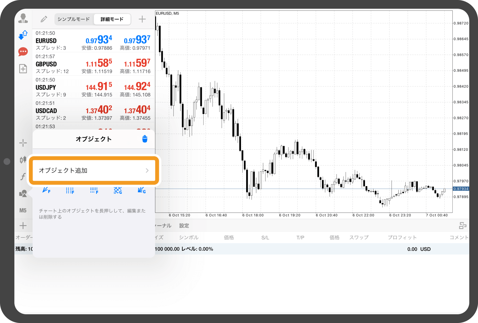Open the M5 timeframe selector
The height and width of the screenshot is (323, 478).
pos(23,211)
